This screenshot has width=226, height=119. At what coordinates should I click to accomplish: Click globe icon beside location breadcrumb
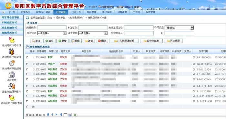(27, 18)
